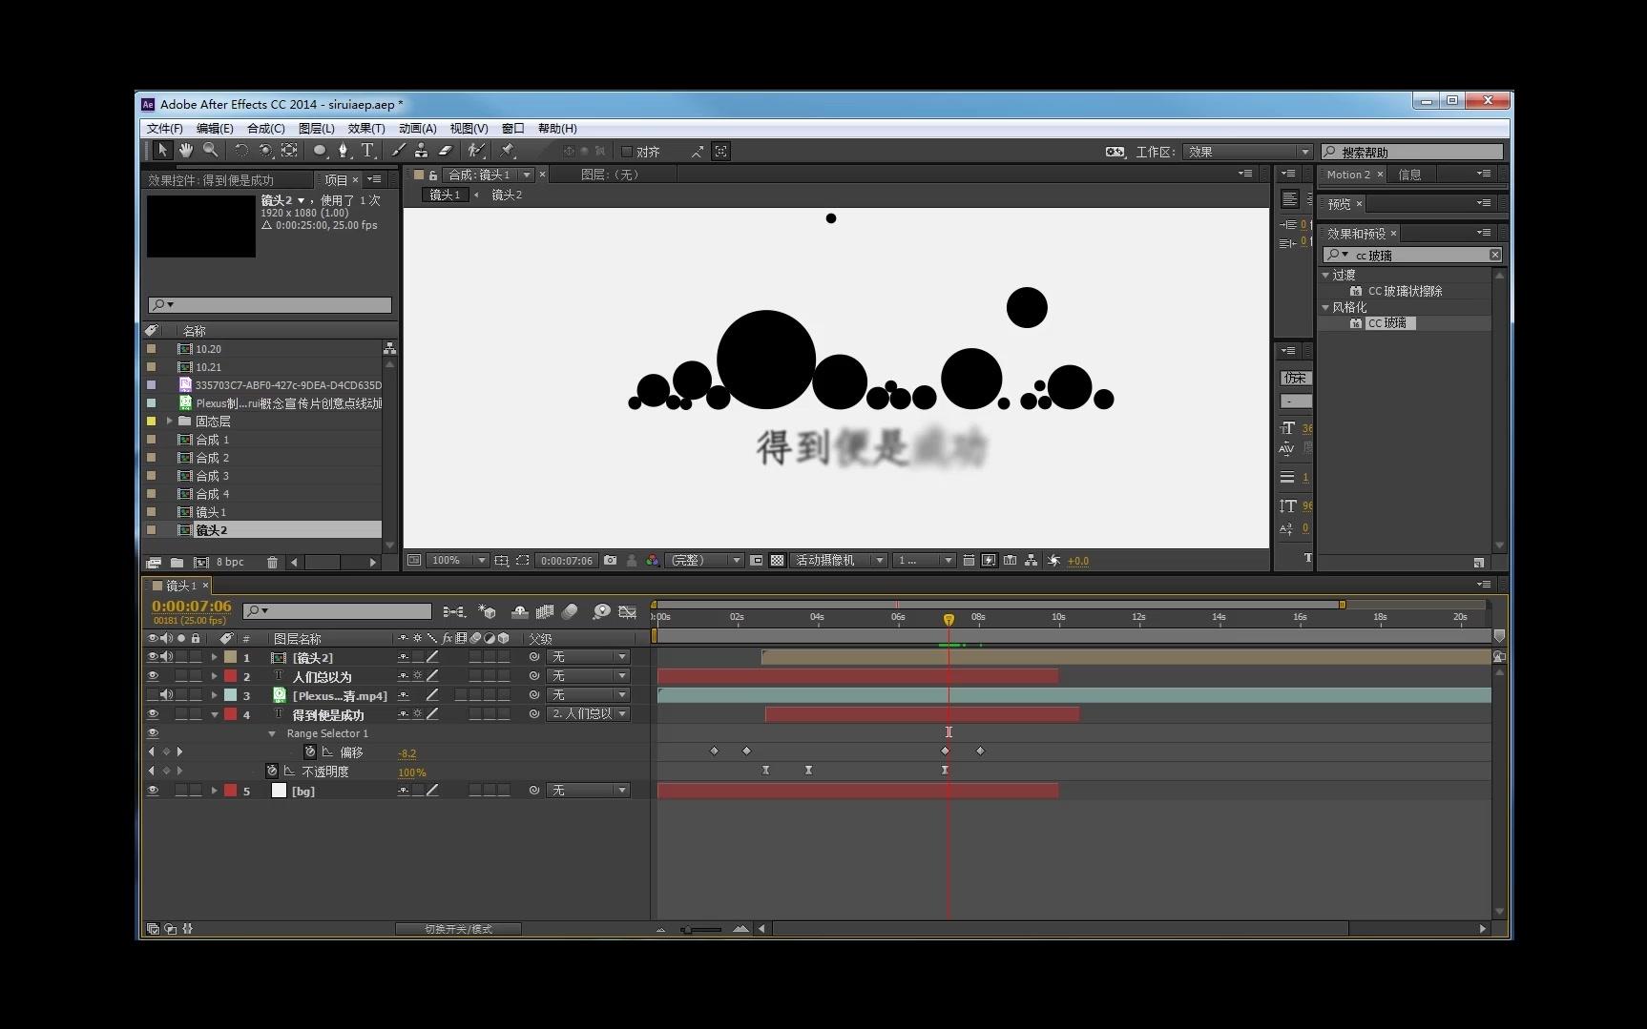This screenshot has width=1647, height=1029.
Task: Collapse Range Selector 1 under the text layer
Action: tap(271, 732)
